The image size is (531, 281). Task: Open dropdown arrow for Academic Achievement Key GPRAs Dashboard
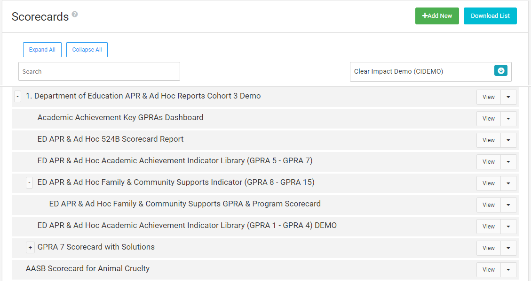coord(508,119)
